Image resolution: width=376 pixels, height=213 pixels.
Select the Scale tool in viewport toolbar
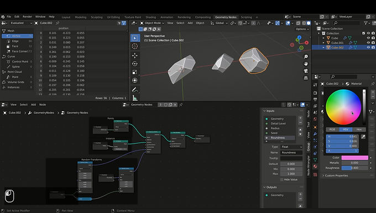click(x=135, y=72)
